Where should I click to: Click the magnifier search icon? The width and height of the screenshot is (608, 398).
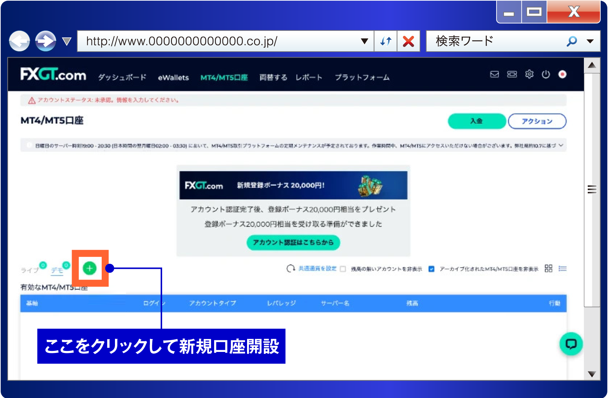coord(572,41)
